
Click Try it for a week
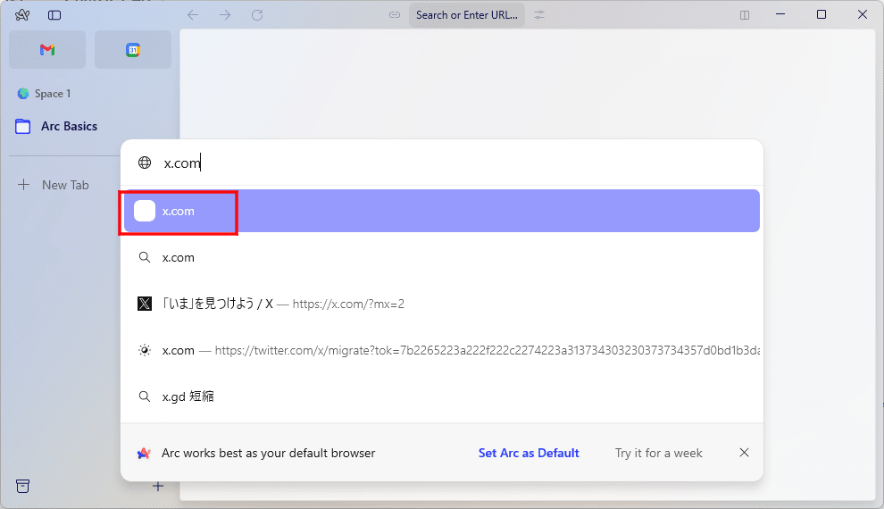(x=658, y=454)
